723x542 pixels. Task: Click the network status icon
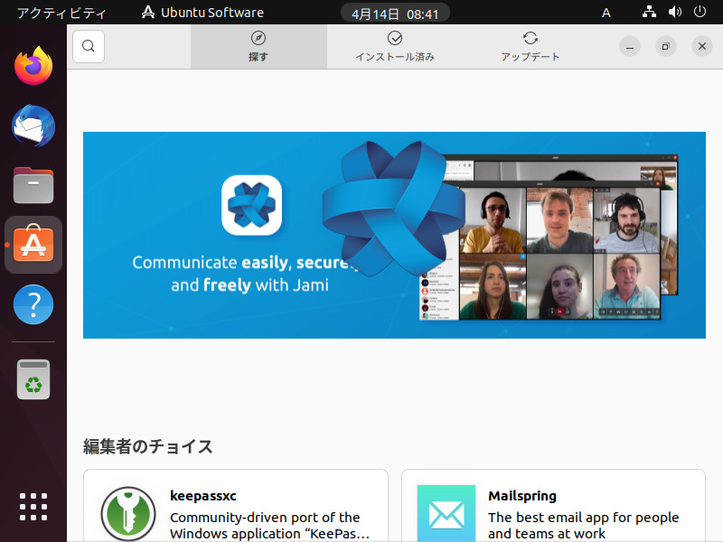[649, 12]
